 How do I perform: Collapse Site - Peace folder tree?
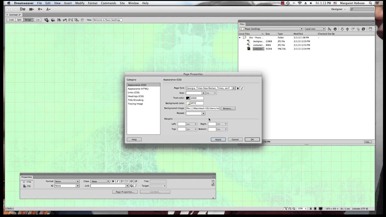240,38
